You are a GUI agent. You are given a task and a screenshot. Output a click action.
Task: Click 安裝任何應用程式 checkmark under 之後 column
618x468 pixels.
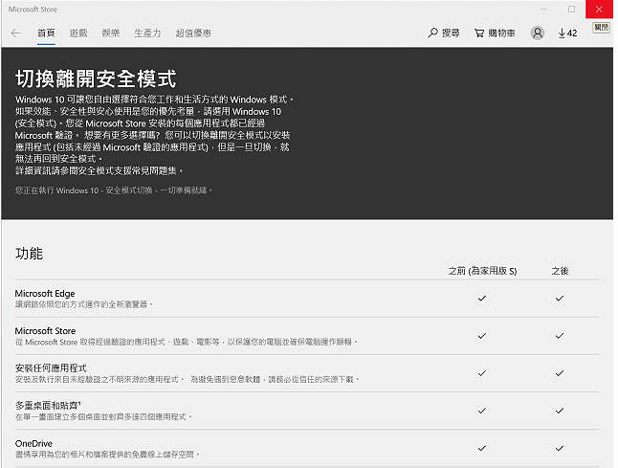tap(560, 373)
